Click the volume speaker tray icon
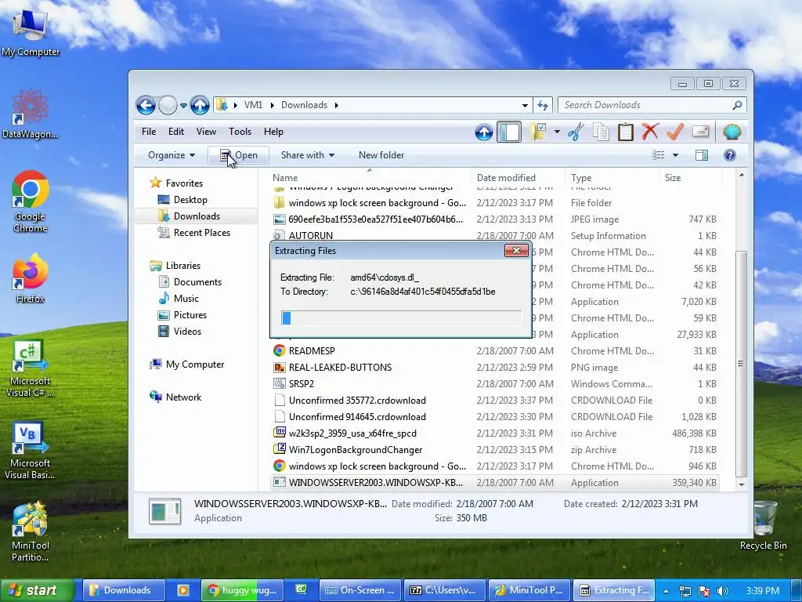Viewport: 802px width, 602px height. [x=722, y=591]
